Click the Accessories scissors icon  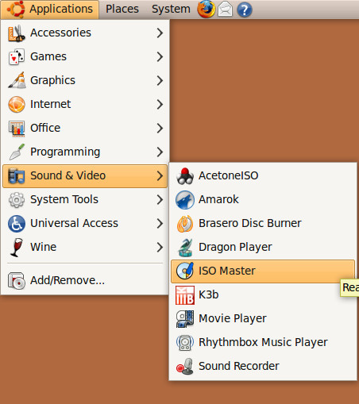[x=17, y=33]
